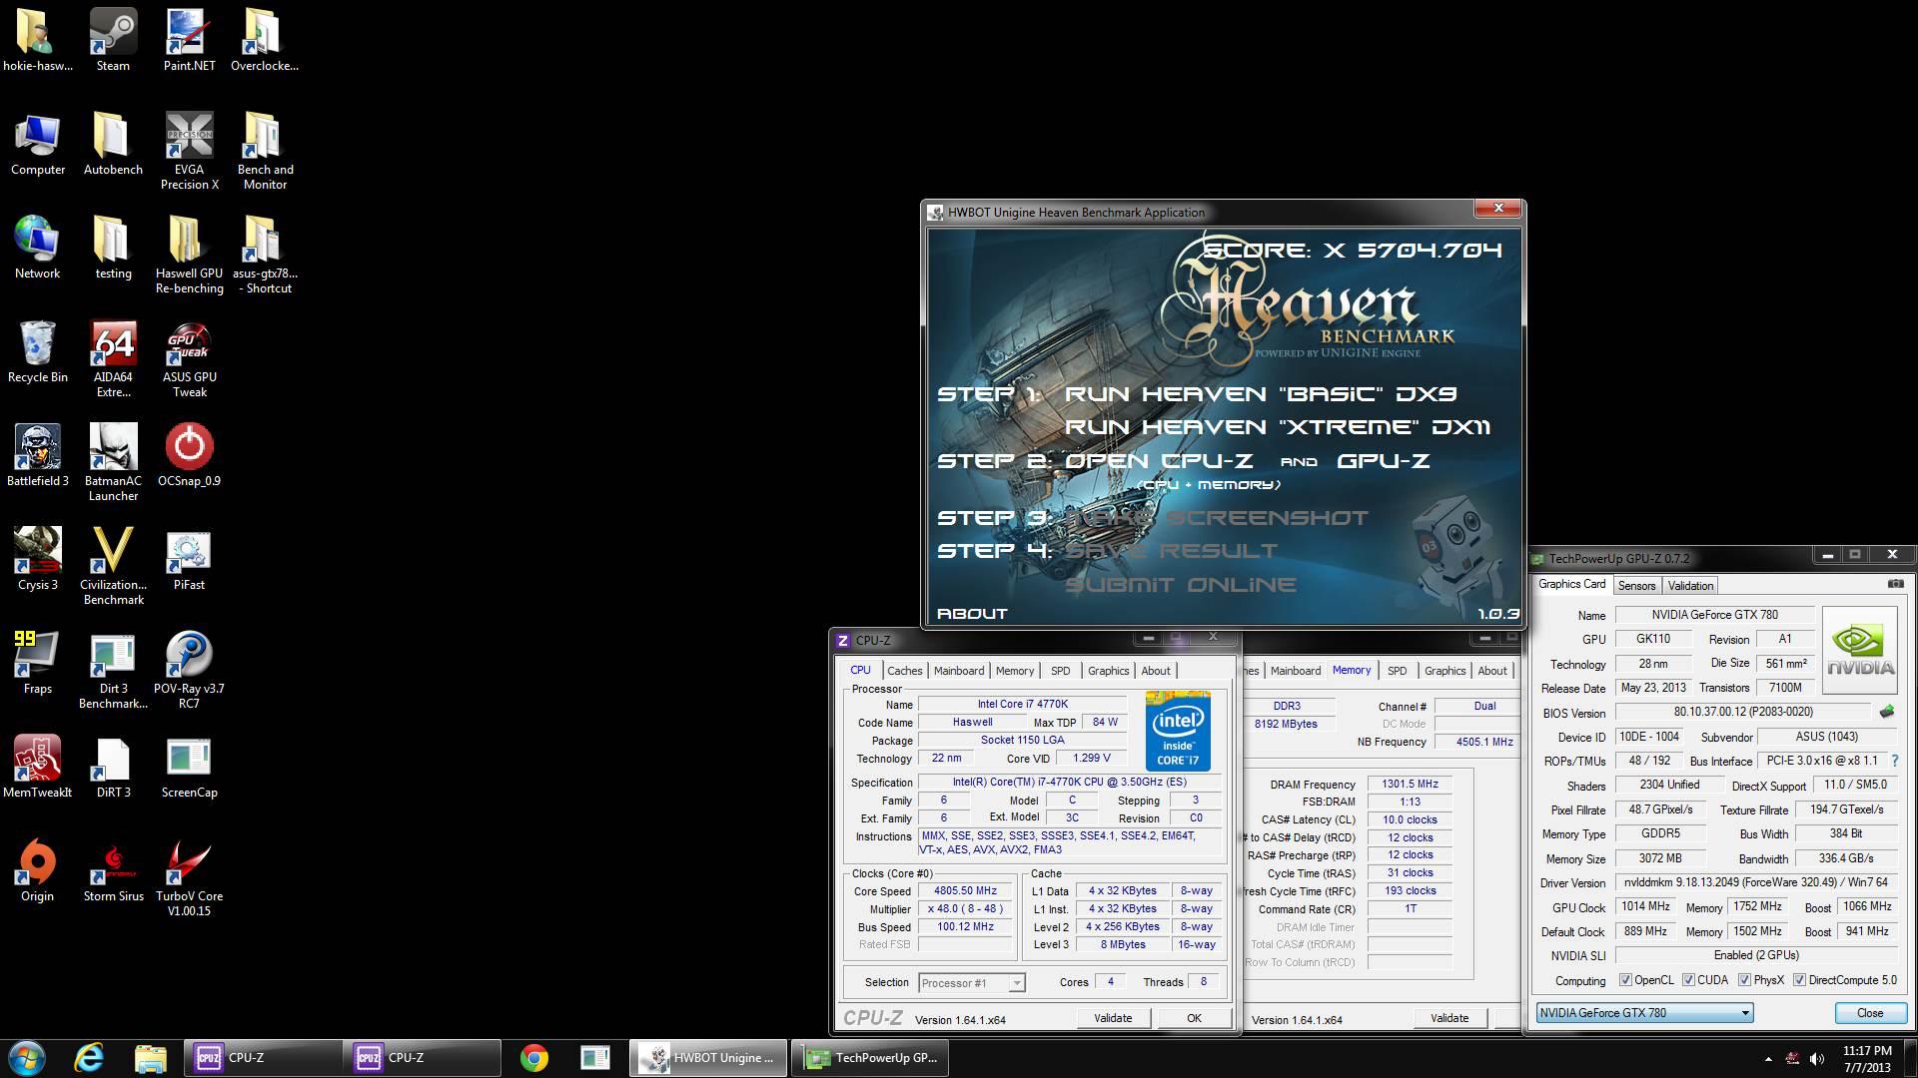Launch Origin from the desktop

coord(37,869)
